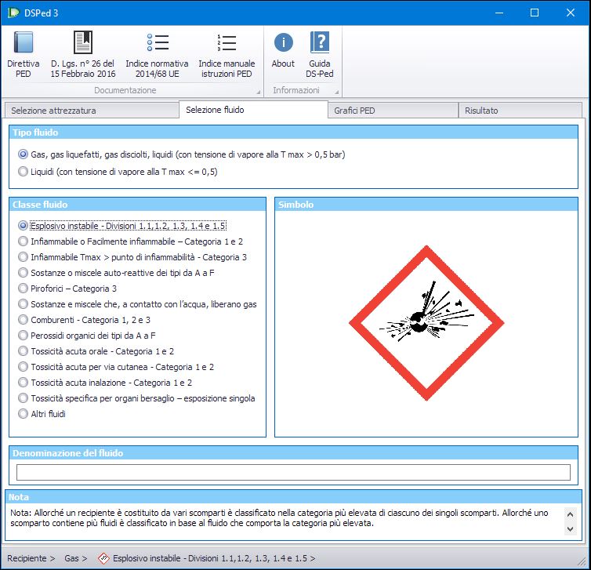Viewport: 591px width, 570px height.
Task: Select Tossicità acuta per via cutanea
Action: point(116,367)
